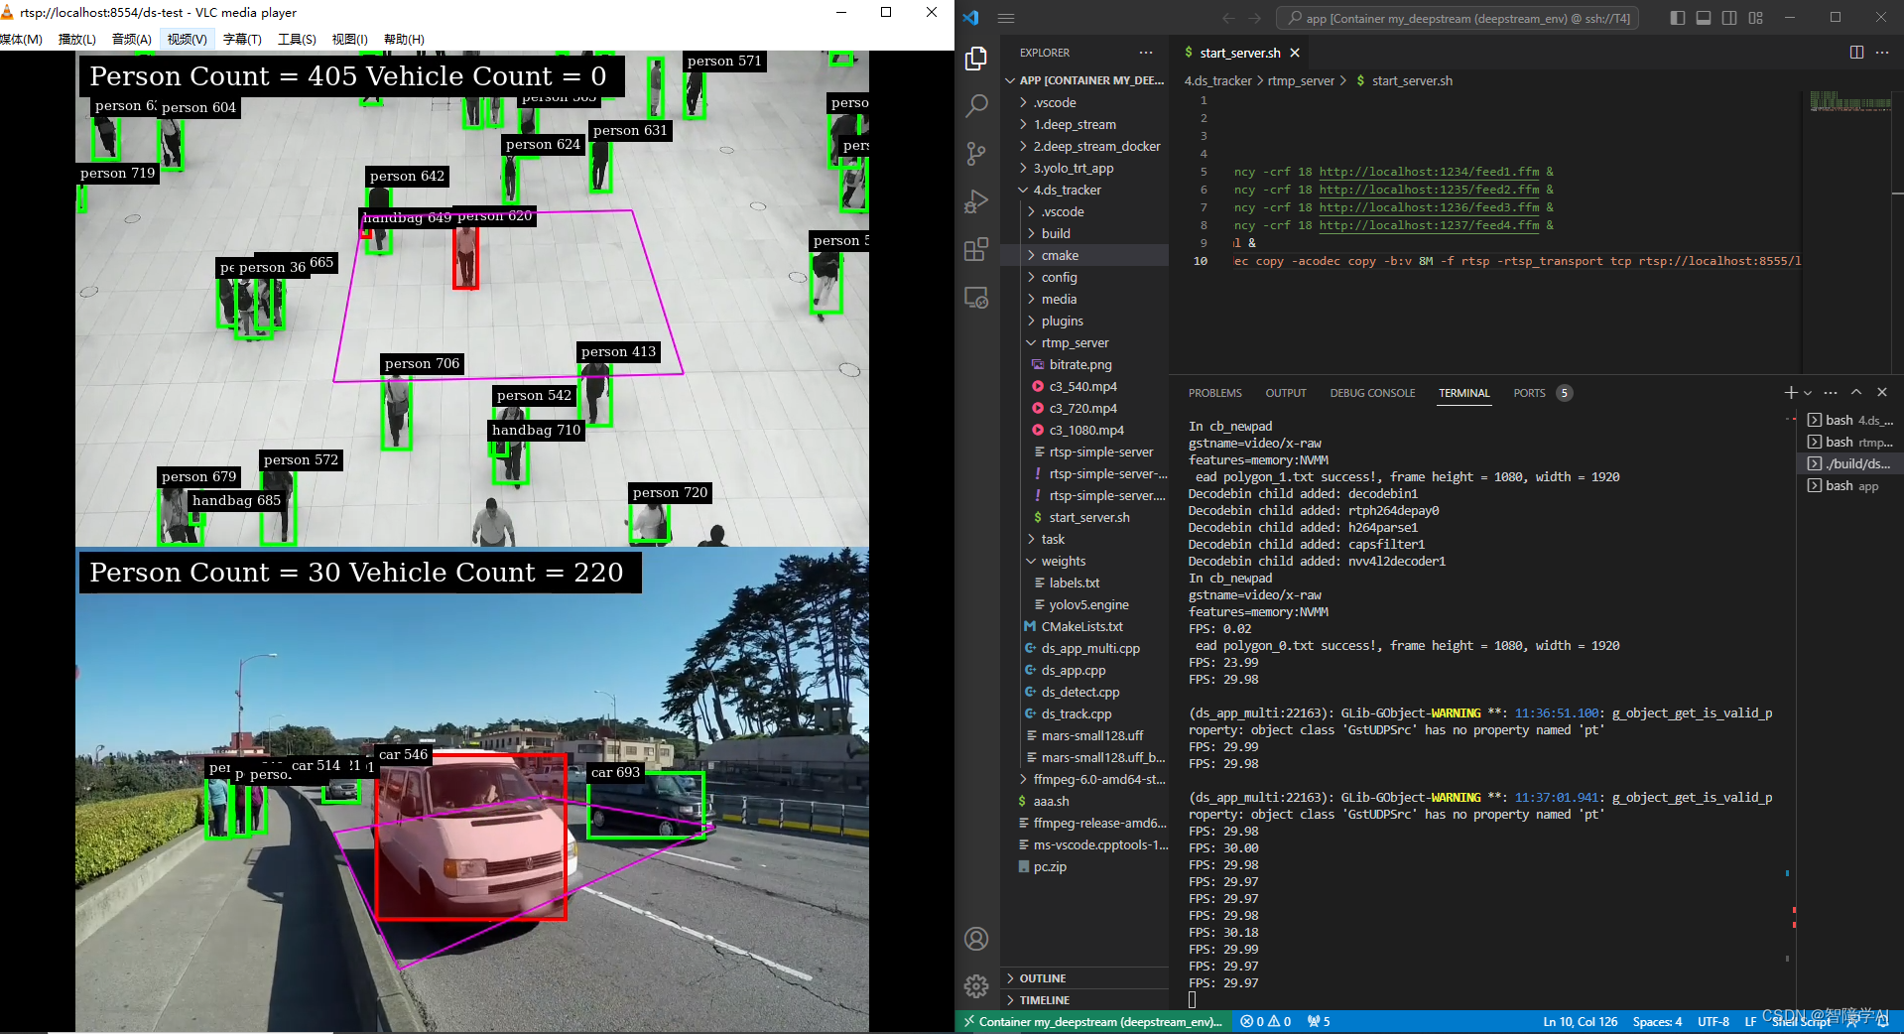Viewport: 1904px width, 1034px height.
Task: Toggle the bottom panel layout icon
Action: (1704, 18)
